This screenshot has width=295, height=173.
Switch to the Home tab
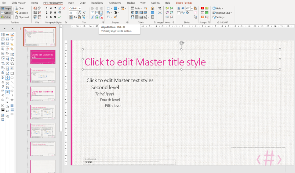pos(35,3)
